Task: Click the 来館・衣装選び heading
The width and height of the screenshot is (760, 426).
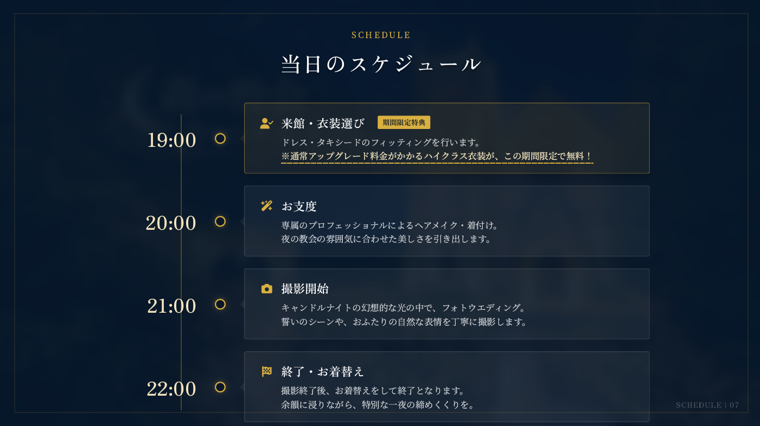Action: 323,124
